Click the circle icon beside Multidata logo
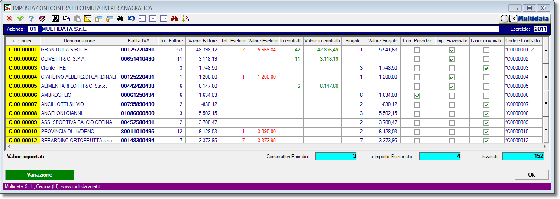Screen dimensions: 560x199 tap(504, 19)
